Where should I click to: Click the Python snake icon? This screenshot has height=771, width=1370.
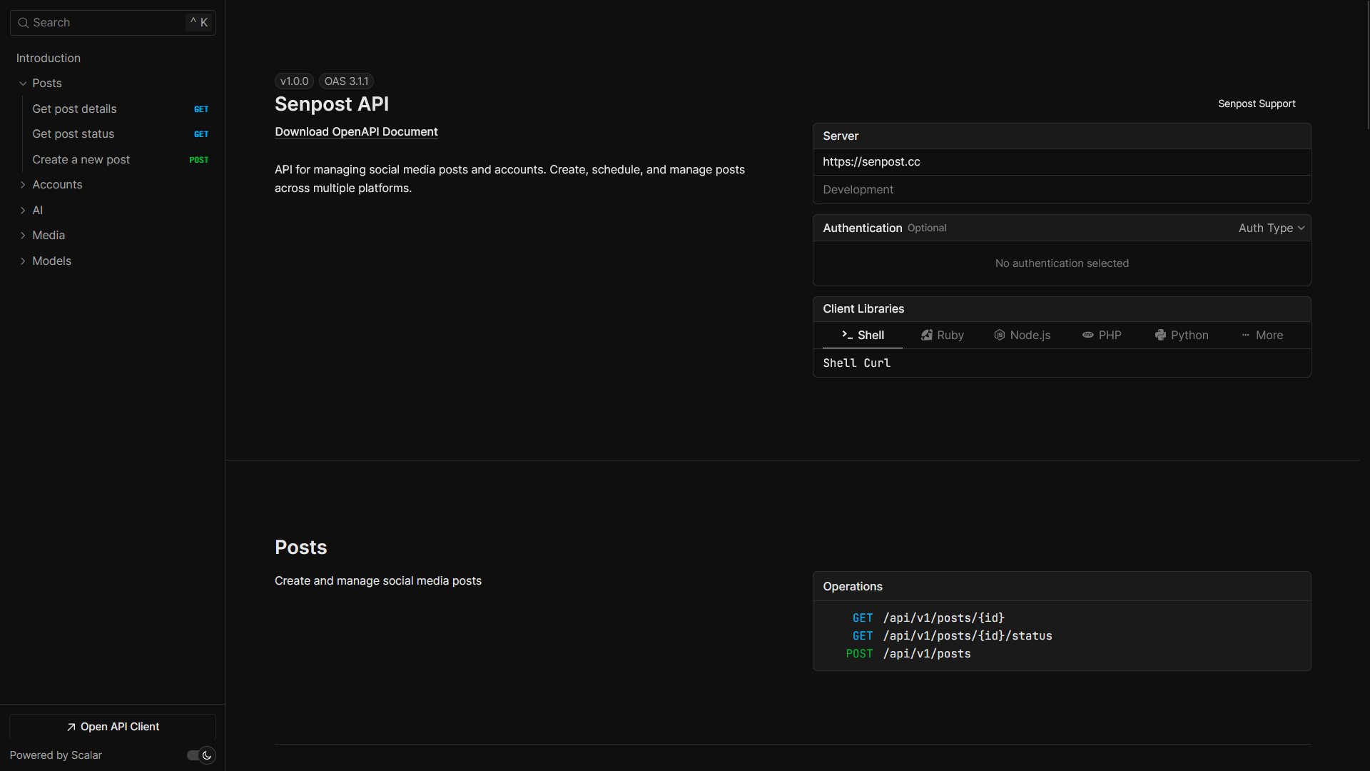point(1161,336)
